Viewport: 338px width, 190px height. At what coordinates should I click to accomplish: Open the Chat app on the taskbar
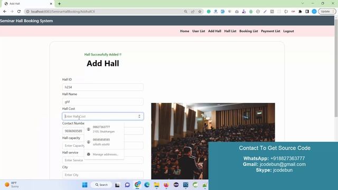click(127, 185)
